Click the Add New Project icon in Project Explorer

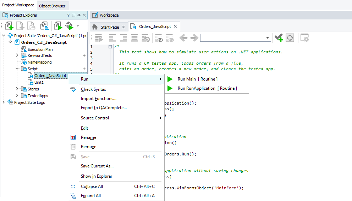pyautogui.click(x=9, y=26)
